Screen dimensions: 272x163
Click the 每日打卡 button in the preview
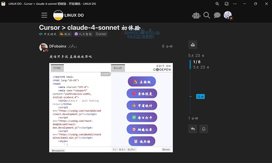tap(142, 117)
